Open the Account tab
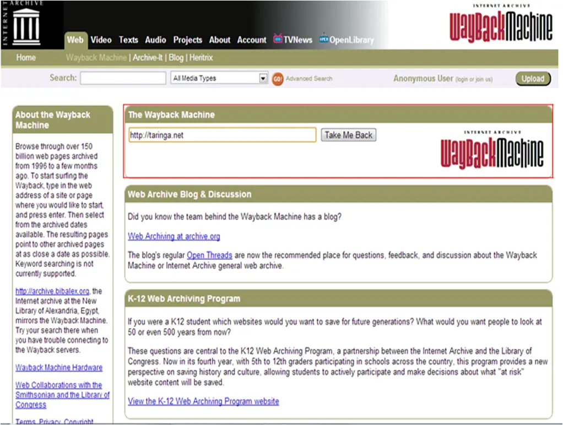Viewport: 563px width, 425px height. click(252, 40)
